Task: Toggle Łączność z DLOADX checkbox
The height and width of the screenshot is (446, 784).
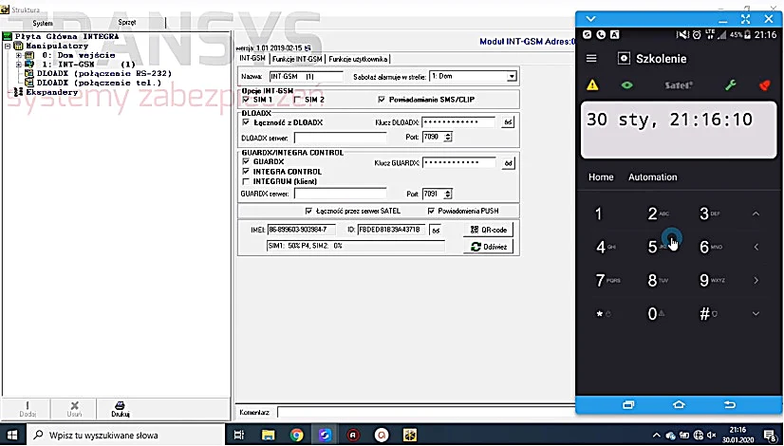Action: [246, 122]
